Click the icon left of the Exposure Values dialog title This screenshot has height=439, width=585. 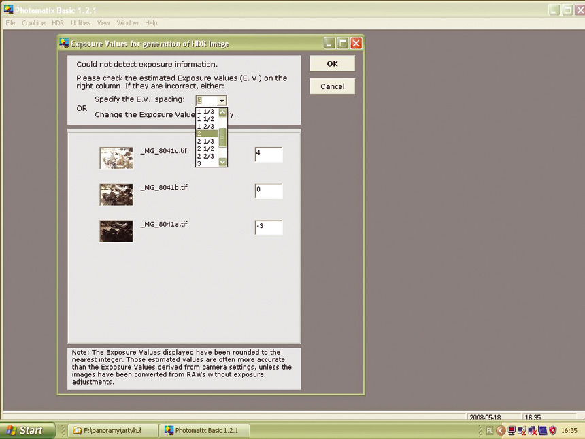[x=64, y=43]
